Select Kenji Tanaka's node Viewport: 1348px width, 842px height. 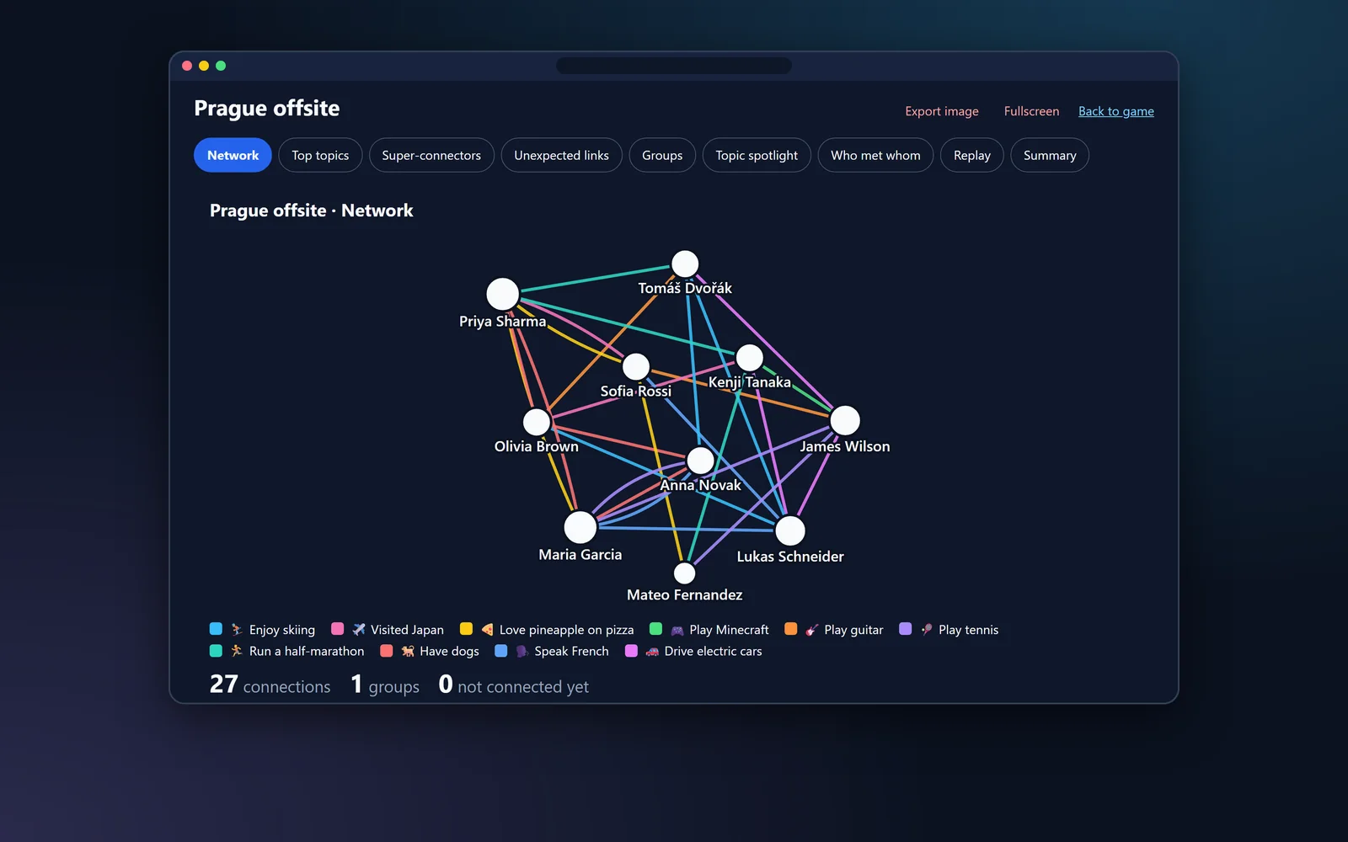750,358
